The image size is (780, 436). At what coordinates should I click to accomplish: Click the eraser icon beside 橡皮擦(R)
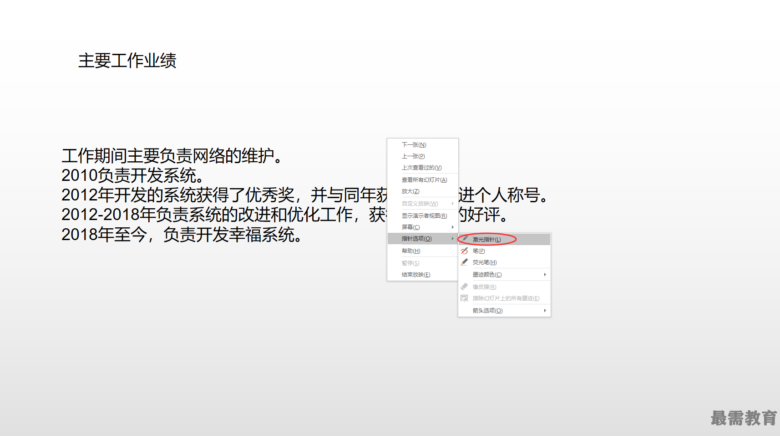point(464,287)
